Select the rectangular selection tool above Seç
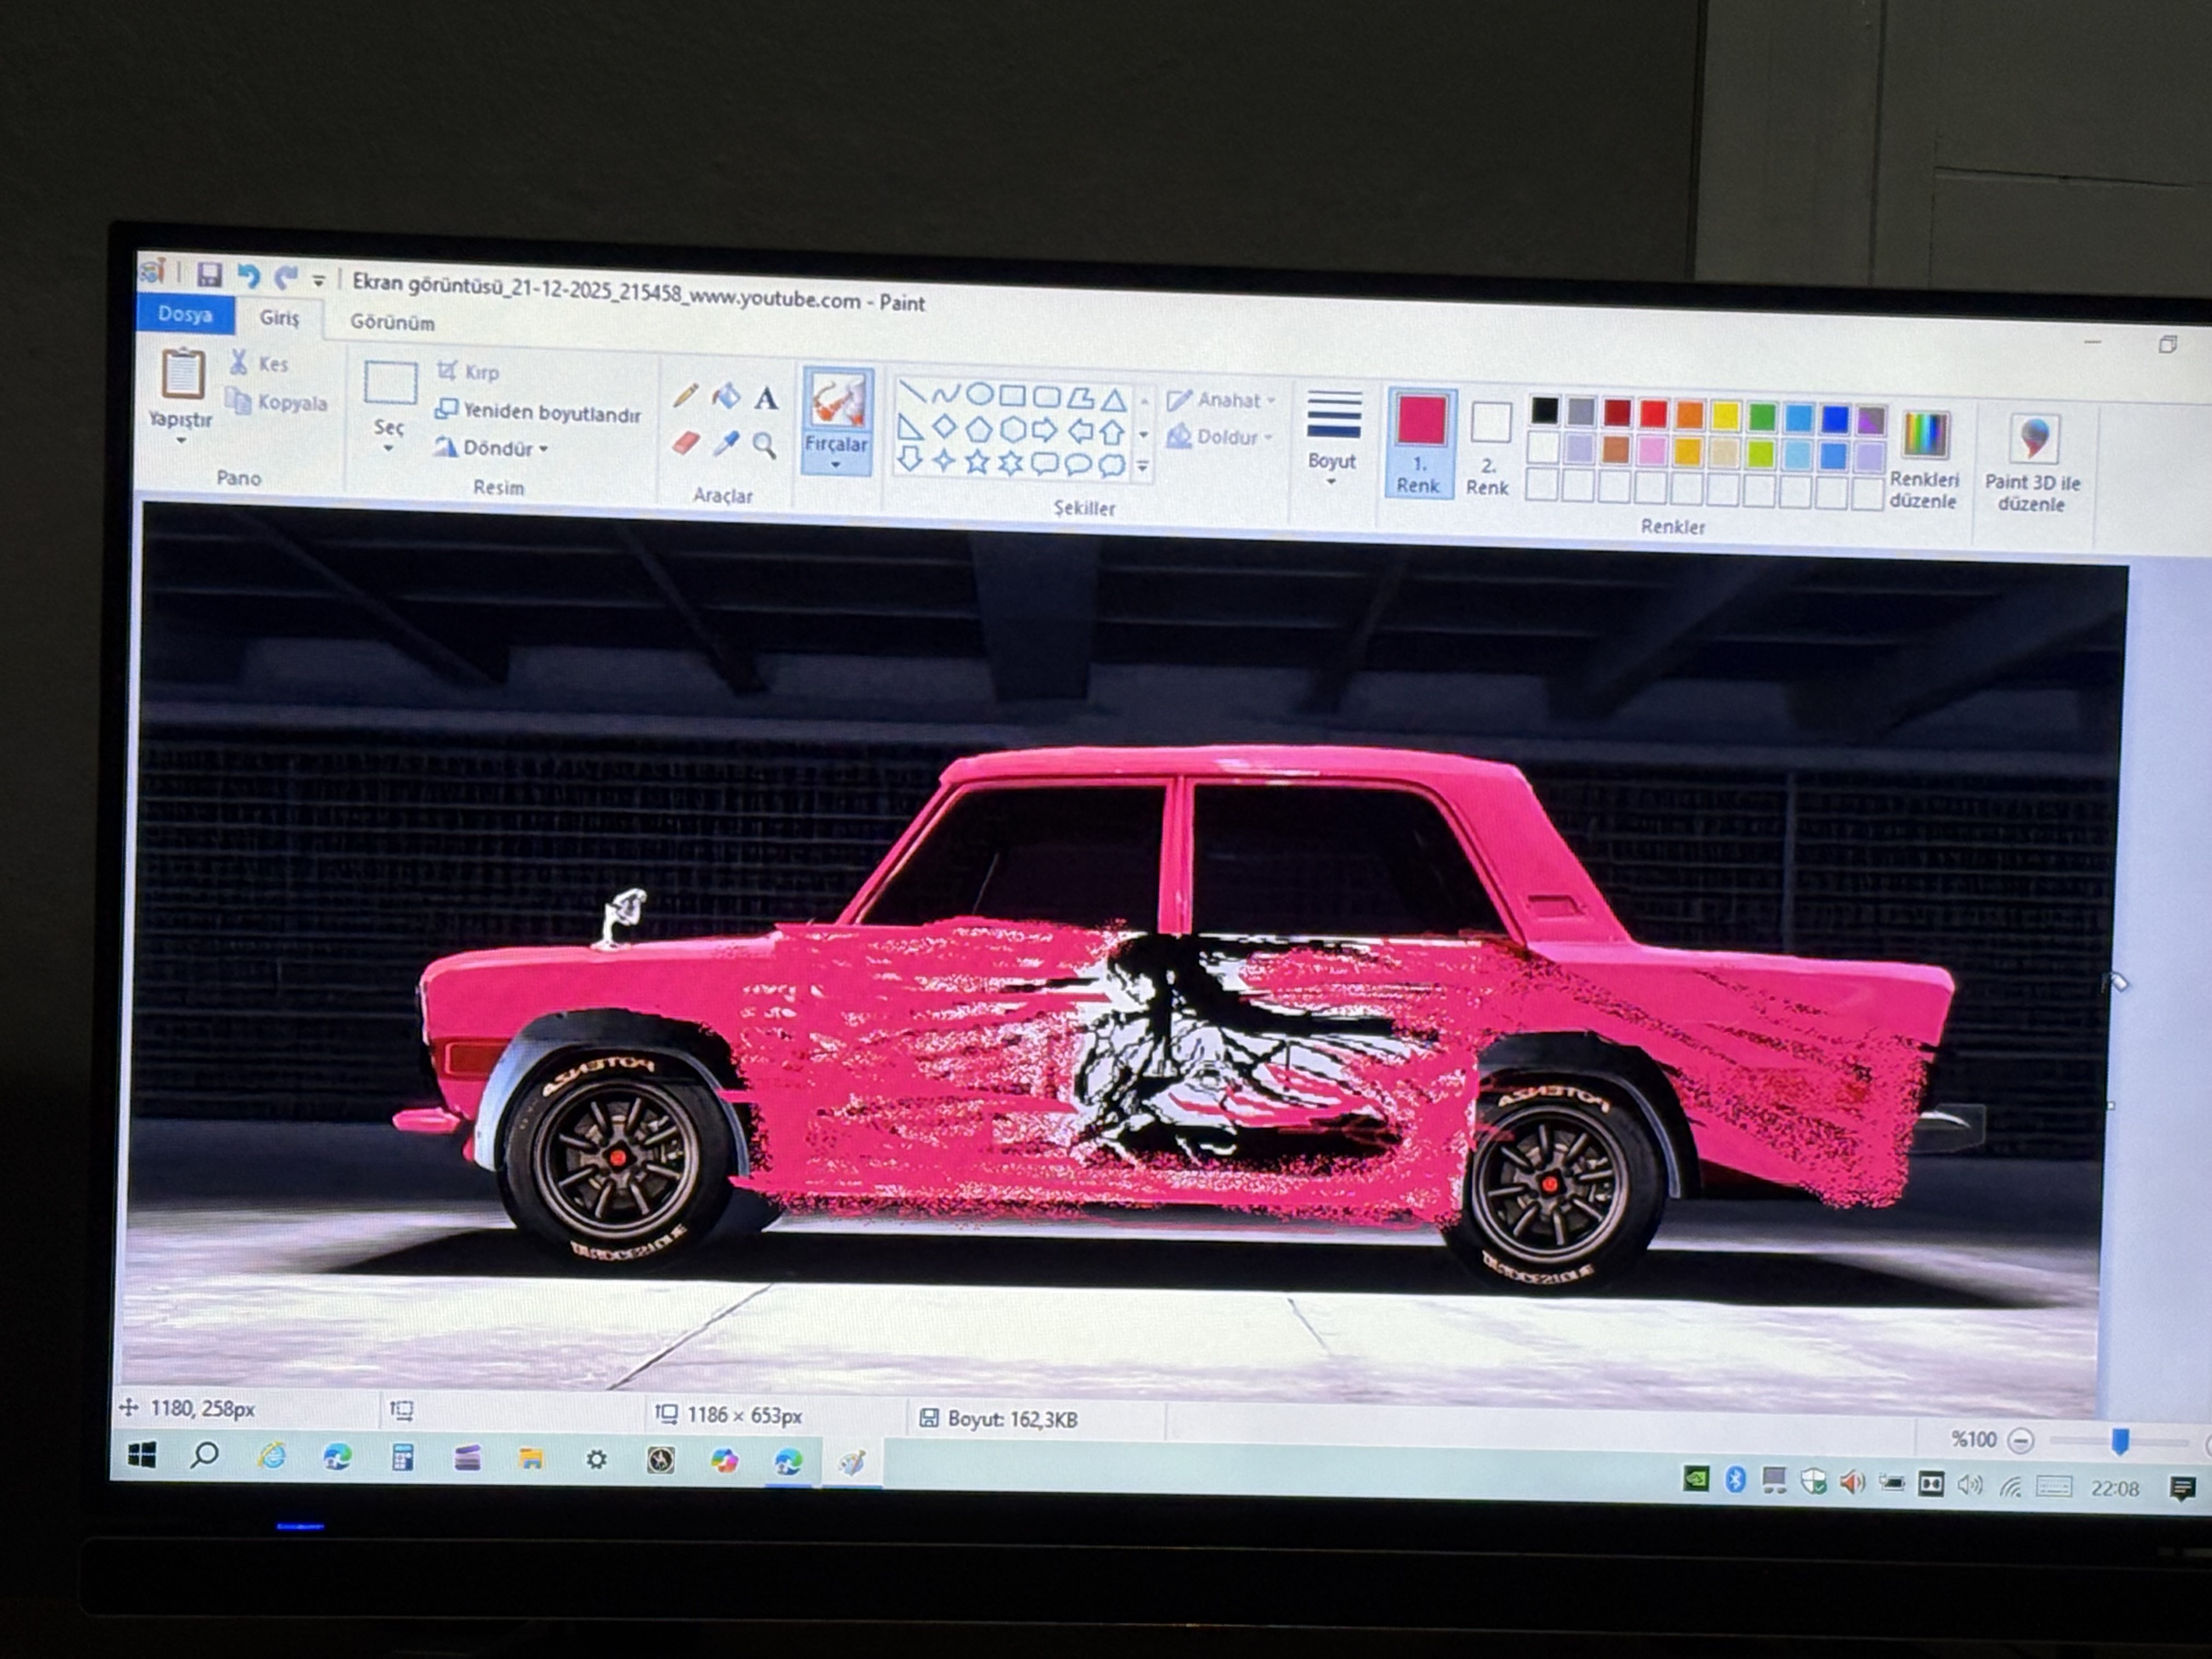This screenshot has height=1659, width=2212. [390, 383]
